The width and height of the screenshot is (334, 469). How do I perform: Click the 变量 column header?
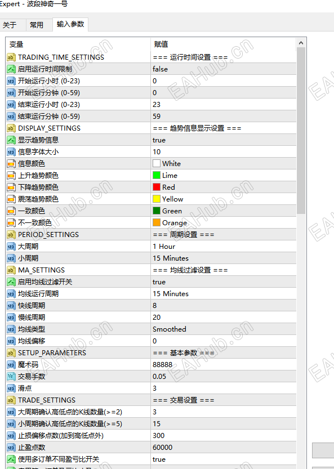coord(78,44)
